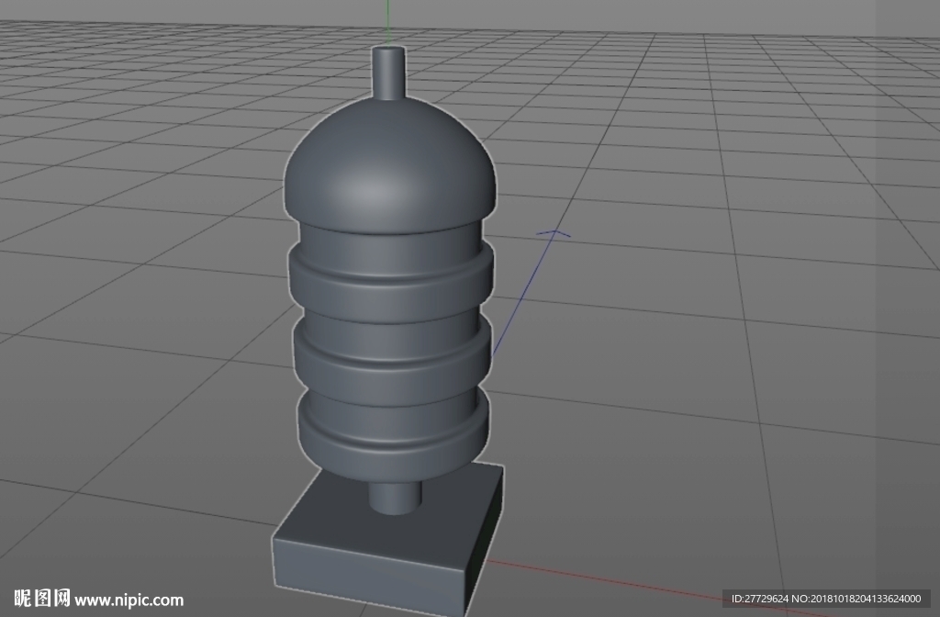Image resolution: width=940 pixels, height=617 pixels.
Task: Click the short cylinder peg above the base
Action: coord(395,498)
